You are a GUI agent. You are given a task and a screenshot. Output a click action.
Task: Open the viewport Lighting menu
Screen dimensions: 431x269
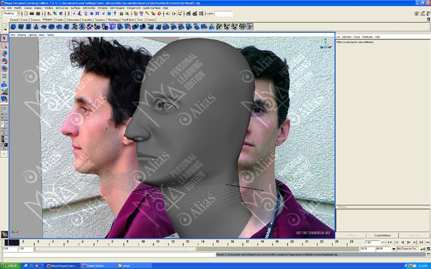[32, 35]
